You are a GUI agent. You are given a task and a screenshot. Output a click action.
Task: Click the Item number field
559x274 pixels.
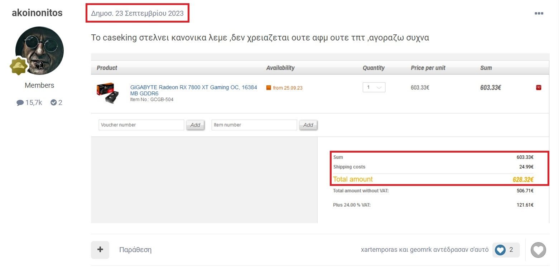(254, 125)
